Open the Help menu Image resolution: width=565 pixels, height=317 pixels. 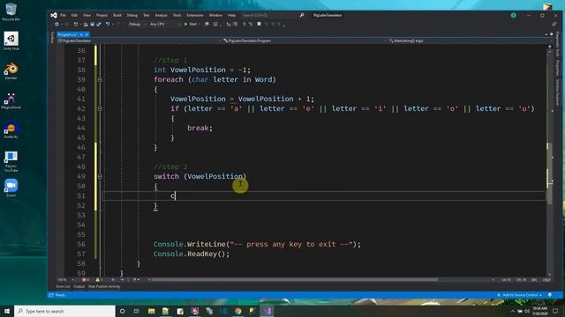(x=231, y=15)
